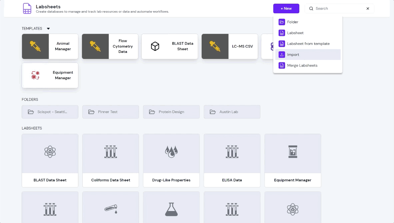This screenshot has width=394, height=223.
Task: Choose Merge Labsheets option
Action: click(x=308, y=66)
